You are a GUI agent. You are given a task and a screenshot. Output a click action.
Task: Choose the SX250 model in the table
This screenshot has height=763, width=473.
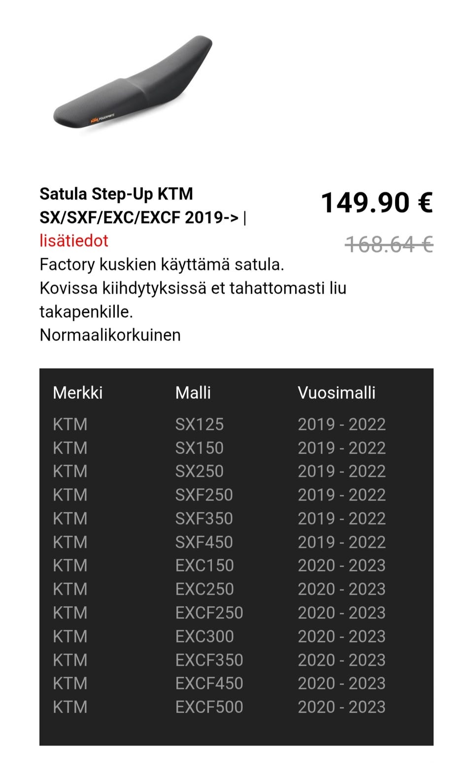200,471
